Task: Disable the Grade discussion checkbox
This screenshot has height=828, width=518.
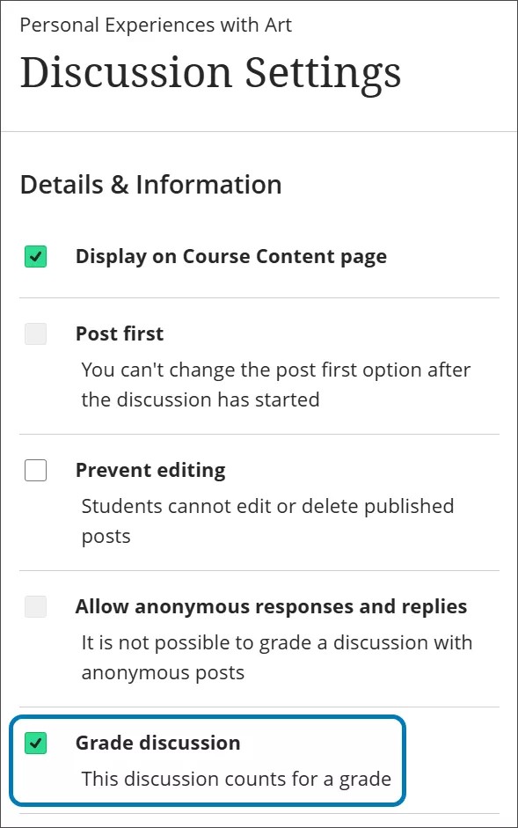Action: coord(35,743)
